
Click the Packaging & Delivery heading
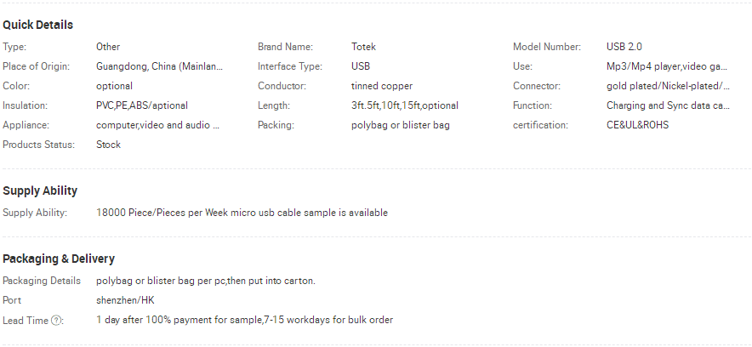pos(59,259)
